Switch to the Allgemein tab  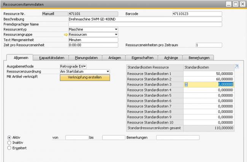20,58
